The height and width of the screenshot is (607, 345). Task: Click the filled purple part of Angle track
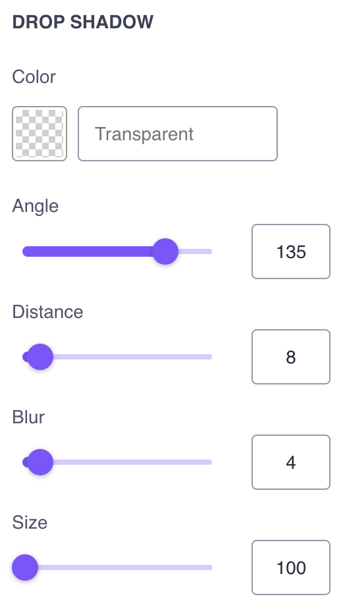coord(88,251)
